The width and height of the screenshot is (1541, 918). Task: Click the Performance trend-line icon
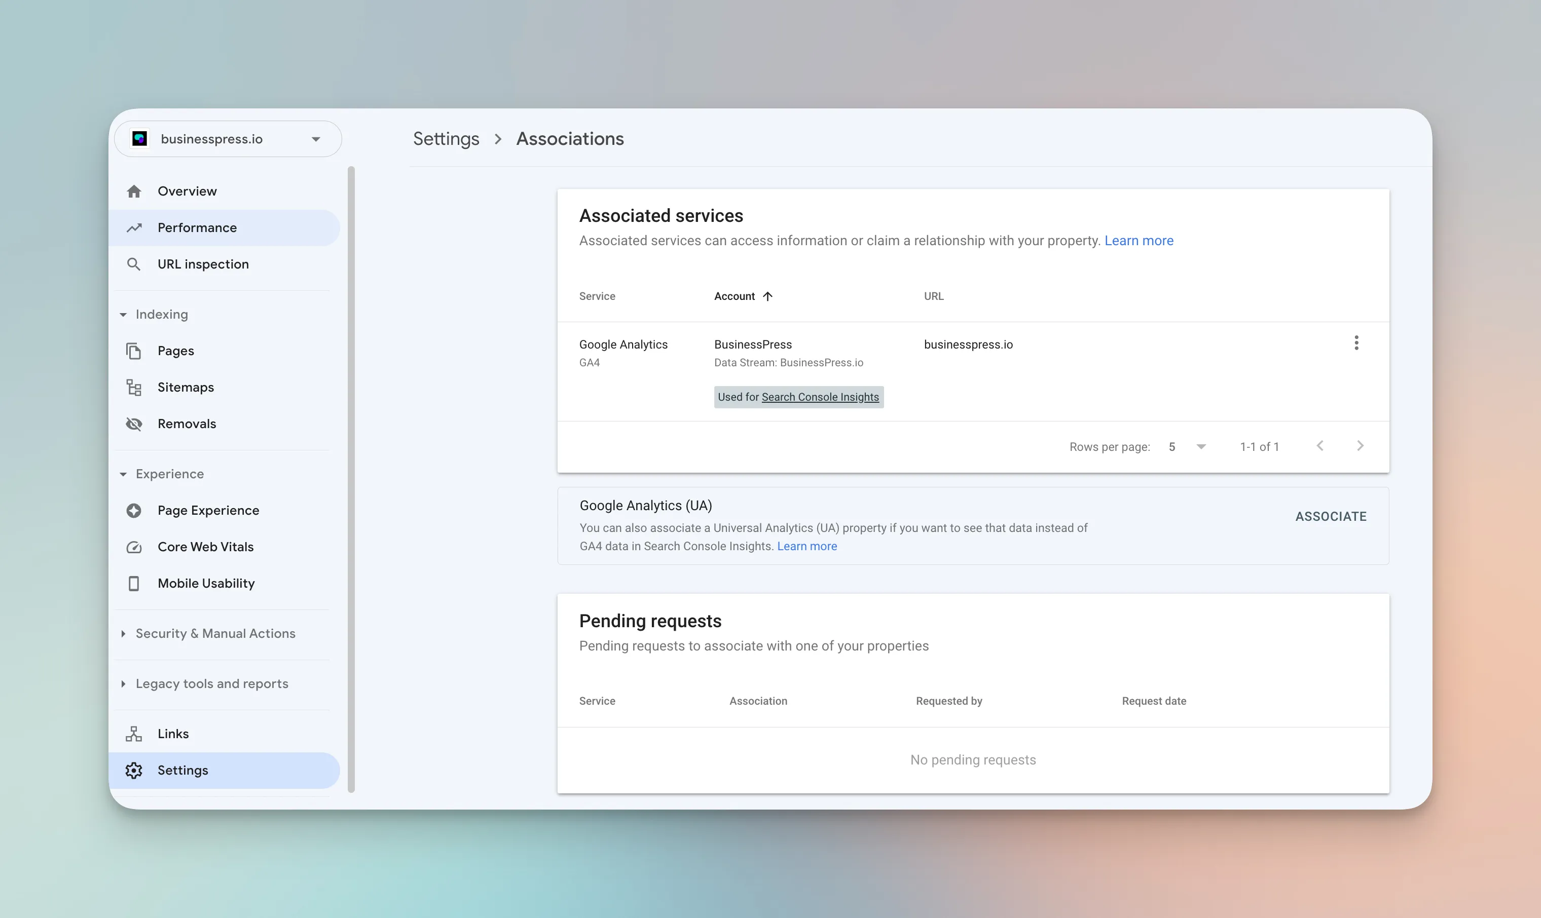pos(134,227)
